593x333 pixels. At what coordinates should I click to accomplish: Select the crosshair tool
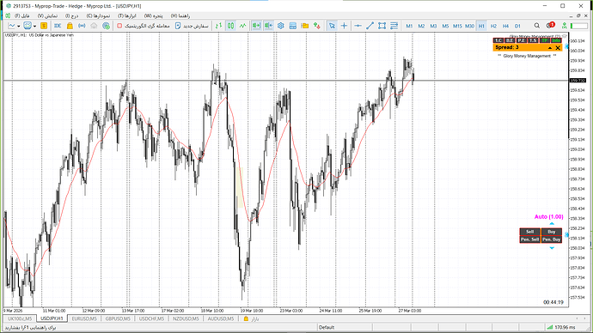344,26
